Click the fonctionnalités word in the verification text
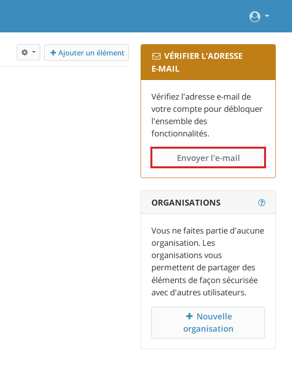292x366 pixels. point(180,133)
